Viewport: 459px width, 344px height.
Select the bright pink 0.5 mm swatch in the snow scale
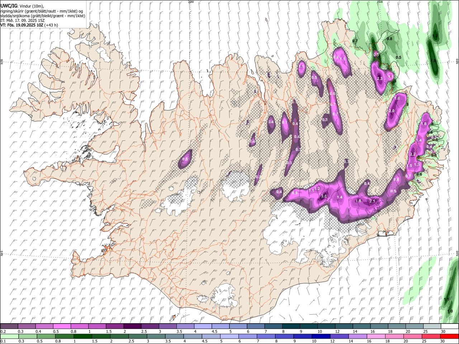point(62,326)
